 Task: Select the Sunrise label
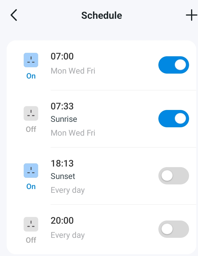tap(64, 119)
